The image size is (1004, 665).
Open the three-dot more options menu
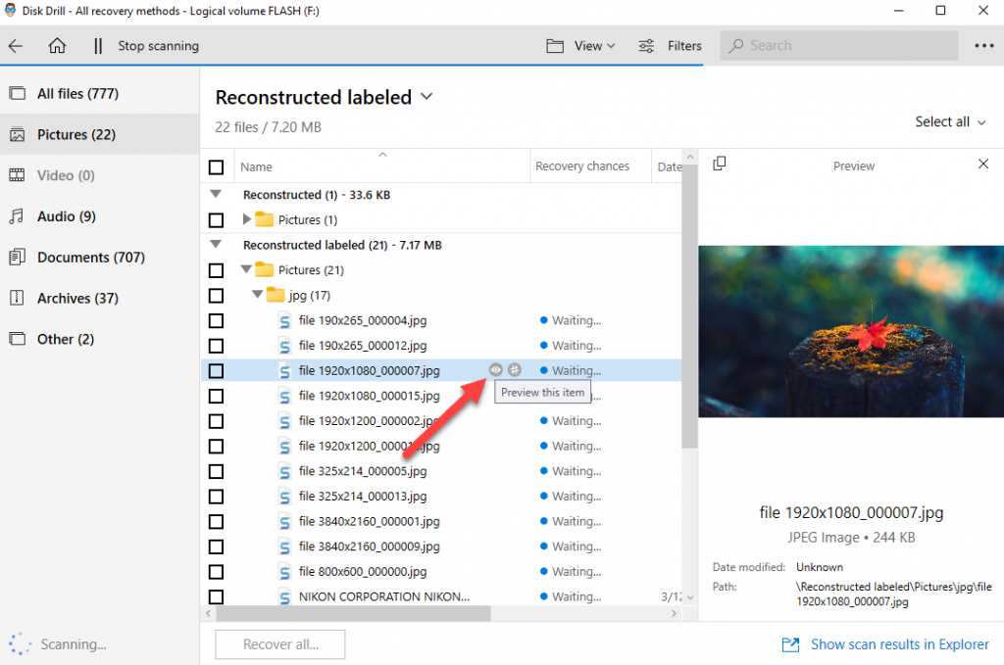tap(983, 45)
